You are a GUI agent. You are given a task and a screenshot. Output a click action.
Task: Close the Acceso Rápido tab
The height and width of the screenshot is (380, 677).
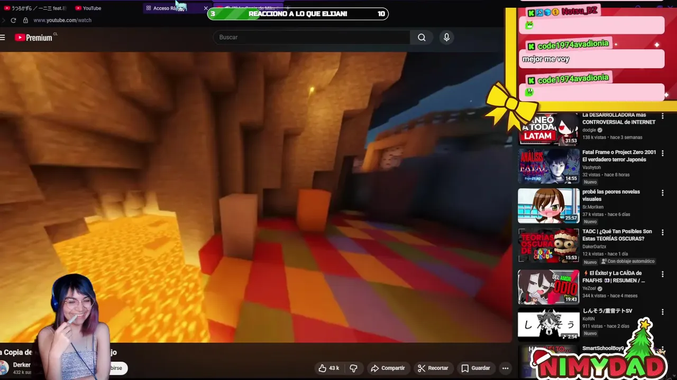tap(206, 8)
